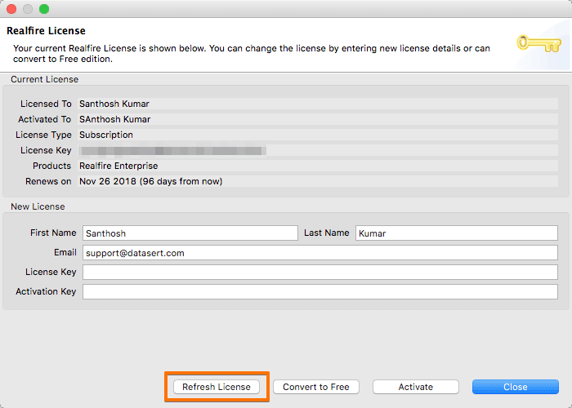Click the Activation Key label
The height and width of the screenshot is (408, 572).
tap(46, 291)
